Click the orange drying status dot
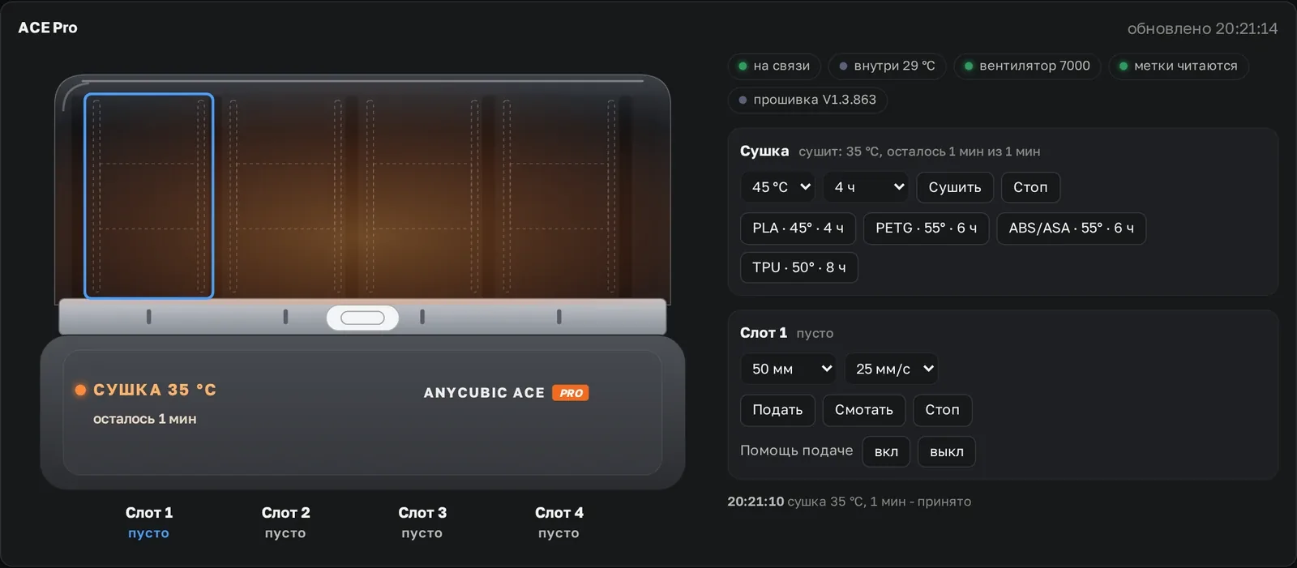The width and height of the screenshot is (1297, 568). tap(80, 390)
